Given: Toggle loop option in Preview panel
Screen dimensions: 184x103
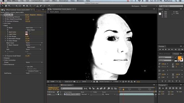Looking at the screenshot, I should pos(179,49).
